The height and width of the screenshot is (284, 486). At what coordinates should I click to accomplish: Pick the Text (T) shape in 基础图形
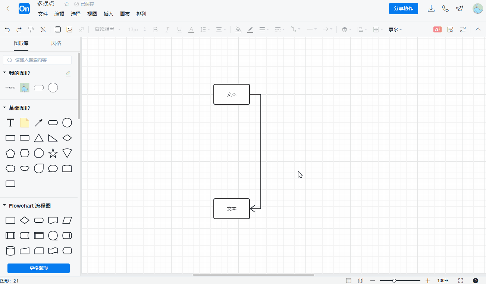10,123
